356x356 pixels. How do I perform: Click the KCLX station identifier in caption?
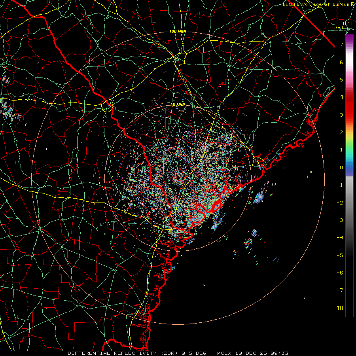[225, 353]
